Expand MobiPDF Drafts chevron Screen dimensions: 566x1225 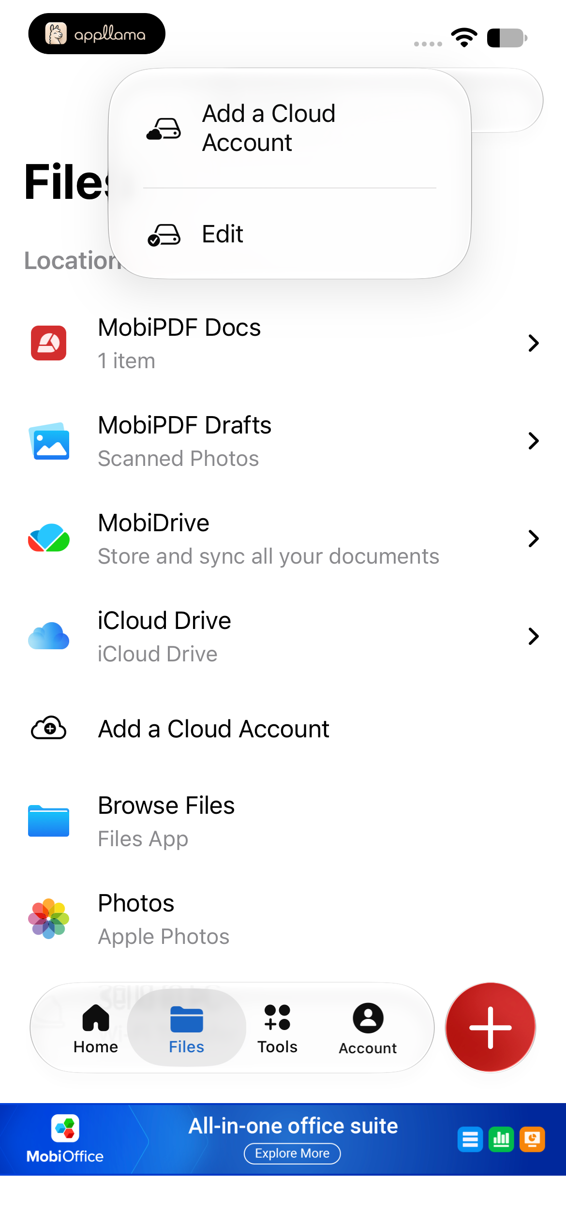click(534, 441)
